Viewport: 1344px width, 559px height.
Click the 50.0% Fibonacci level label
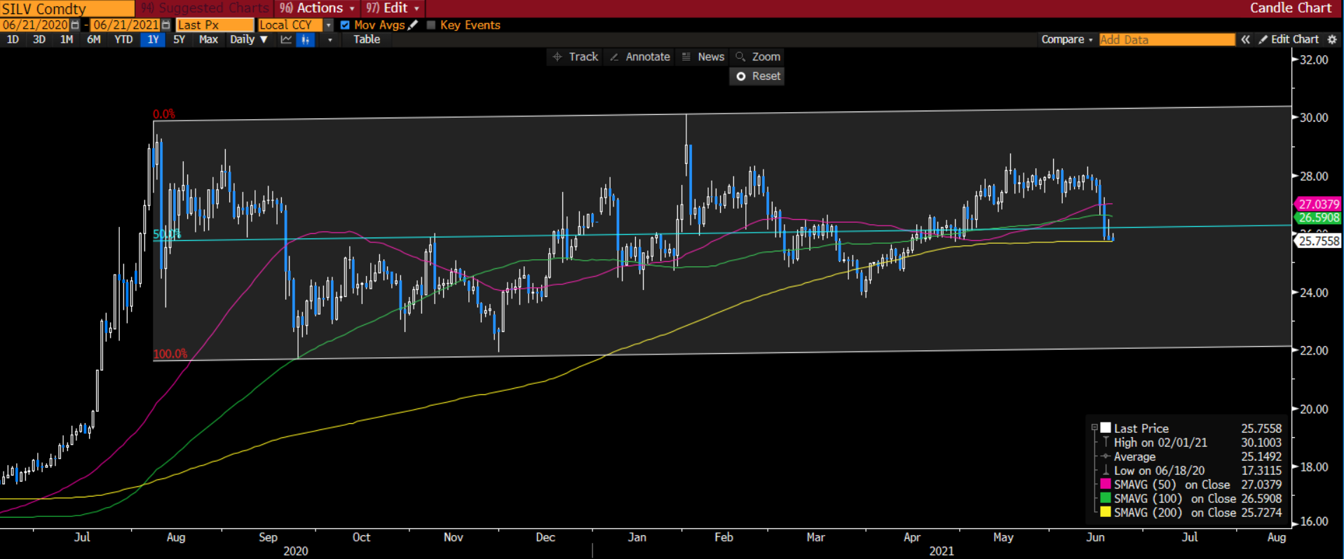[x=167, y=234]
